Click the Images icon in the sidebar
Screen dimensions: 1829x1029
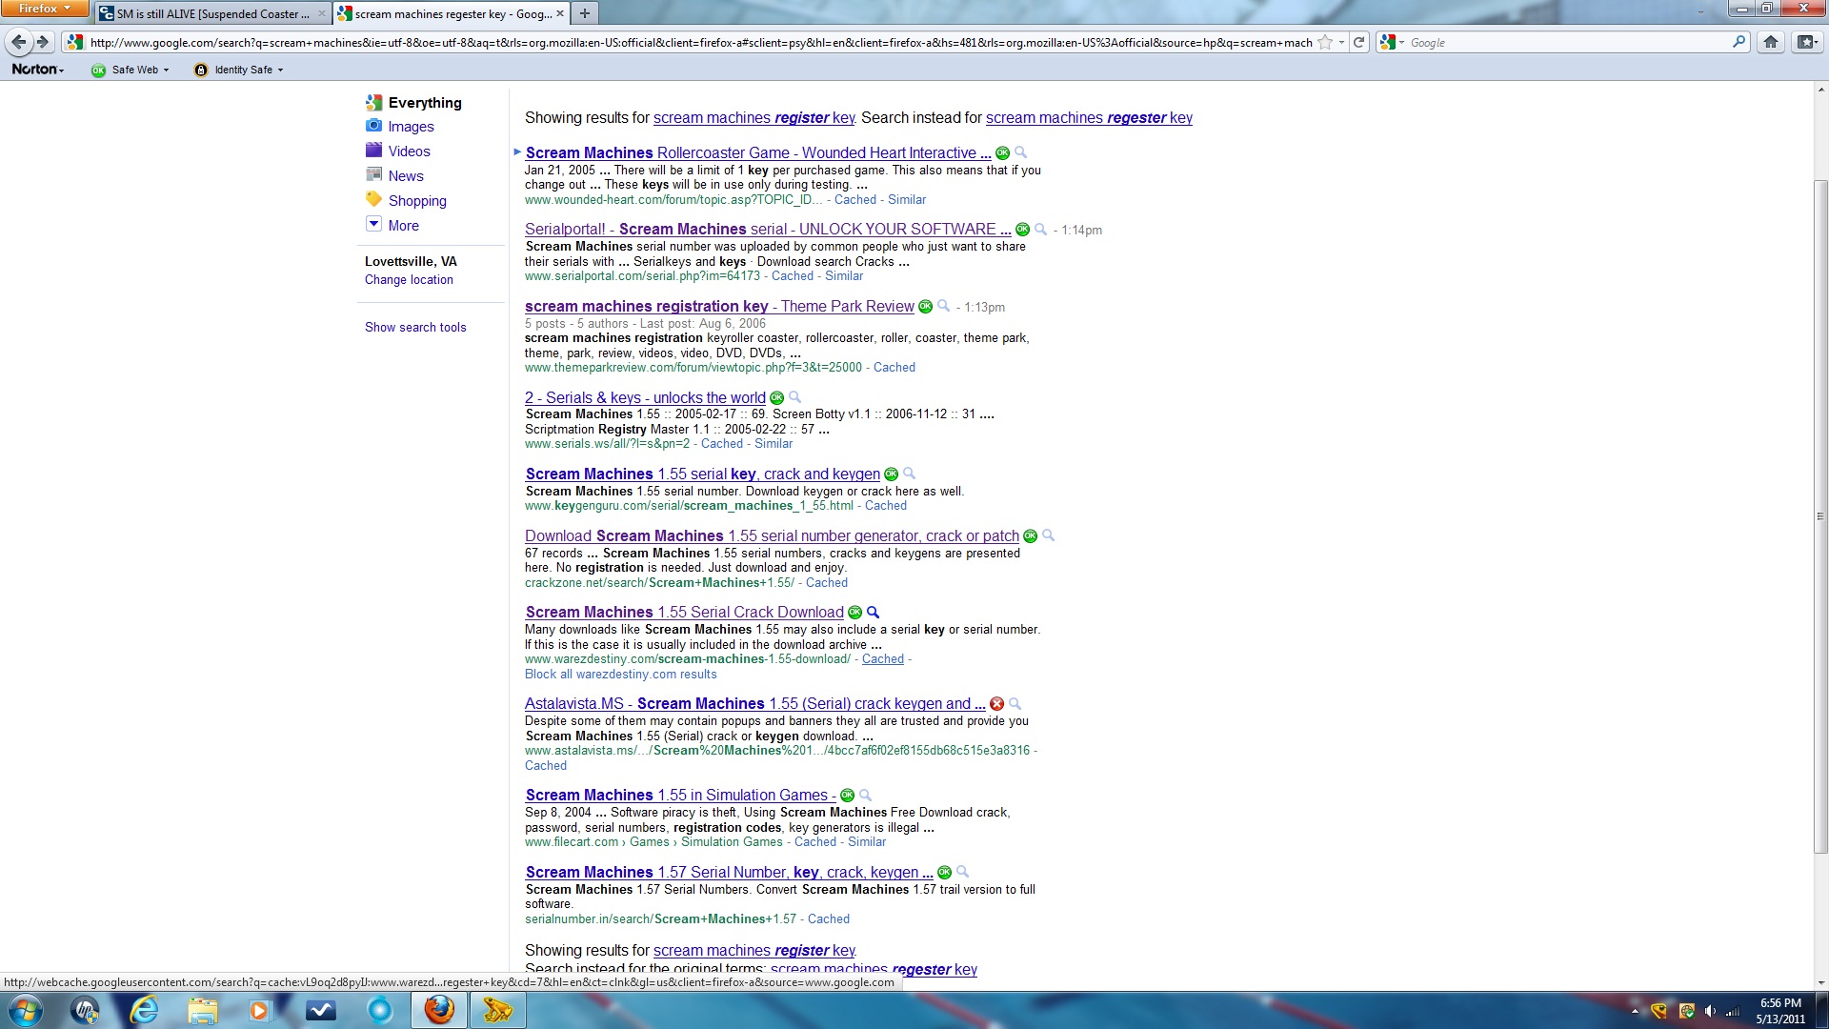374,126
